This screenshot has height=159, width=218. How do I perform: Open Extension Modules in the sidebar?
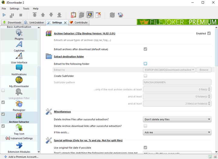[19, 147]
